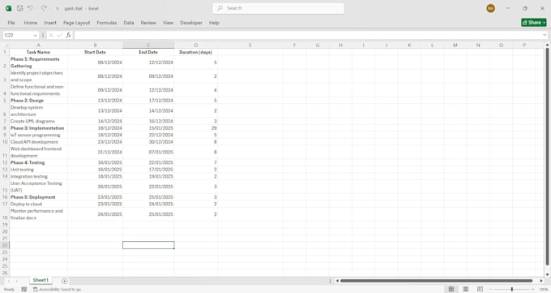Switch to the Insert tab
Screen dimensions: 551x293
(x=50, y=23)
